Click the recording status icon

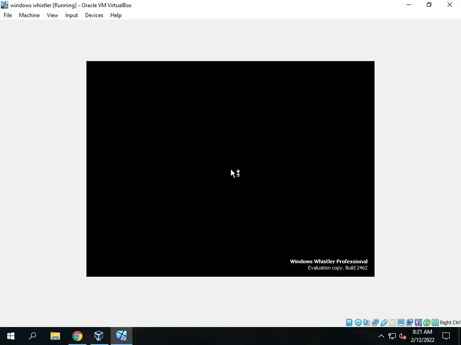click(409, 323)
